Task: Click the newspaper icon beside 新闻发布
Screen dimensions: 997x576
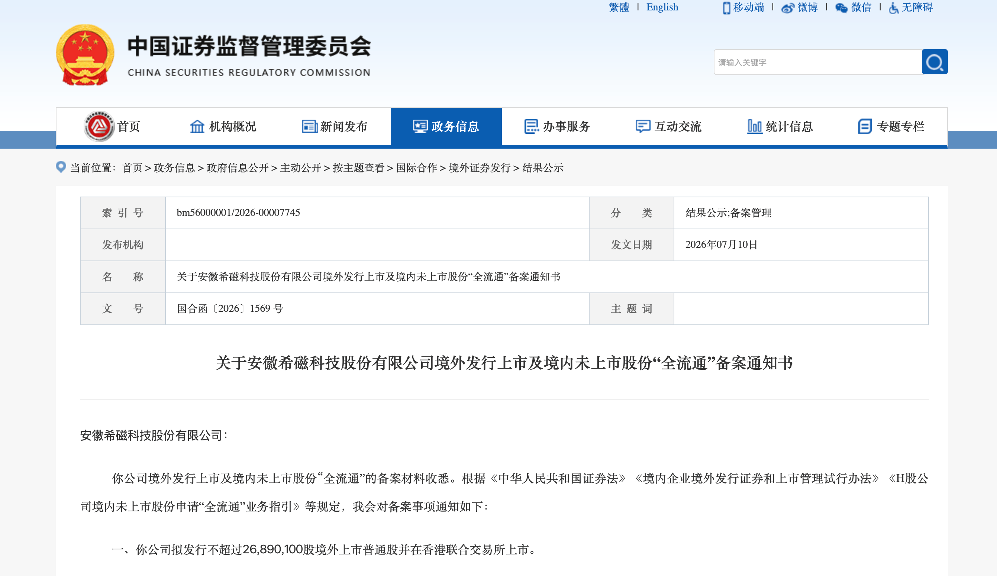Action: [x=309, y=127]
